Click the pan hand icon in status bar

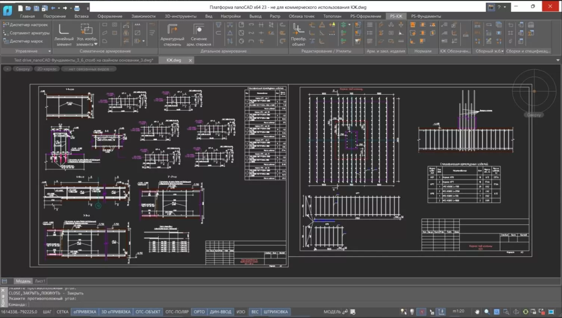[477, 312]
